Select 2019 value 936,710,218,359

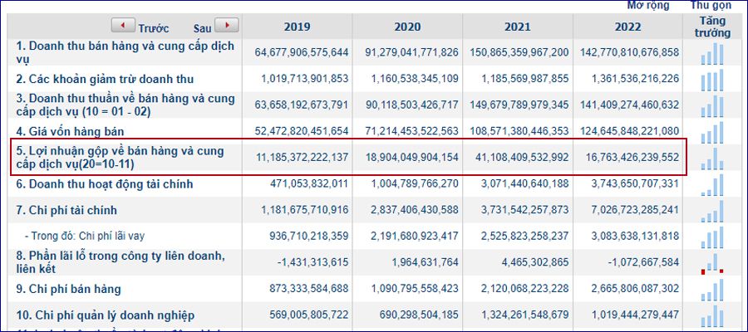[x=310, y=236]
